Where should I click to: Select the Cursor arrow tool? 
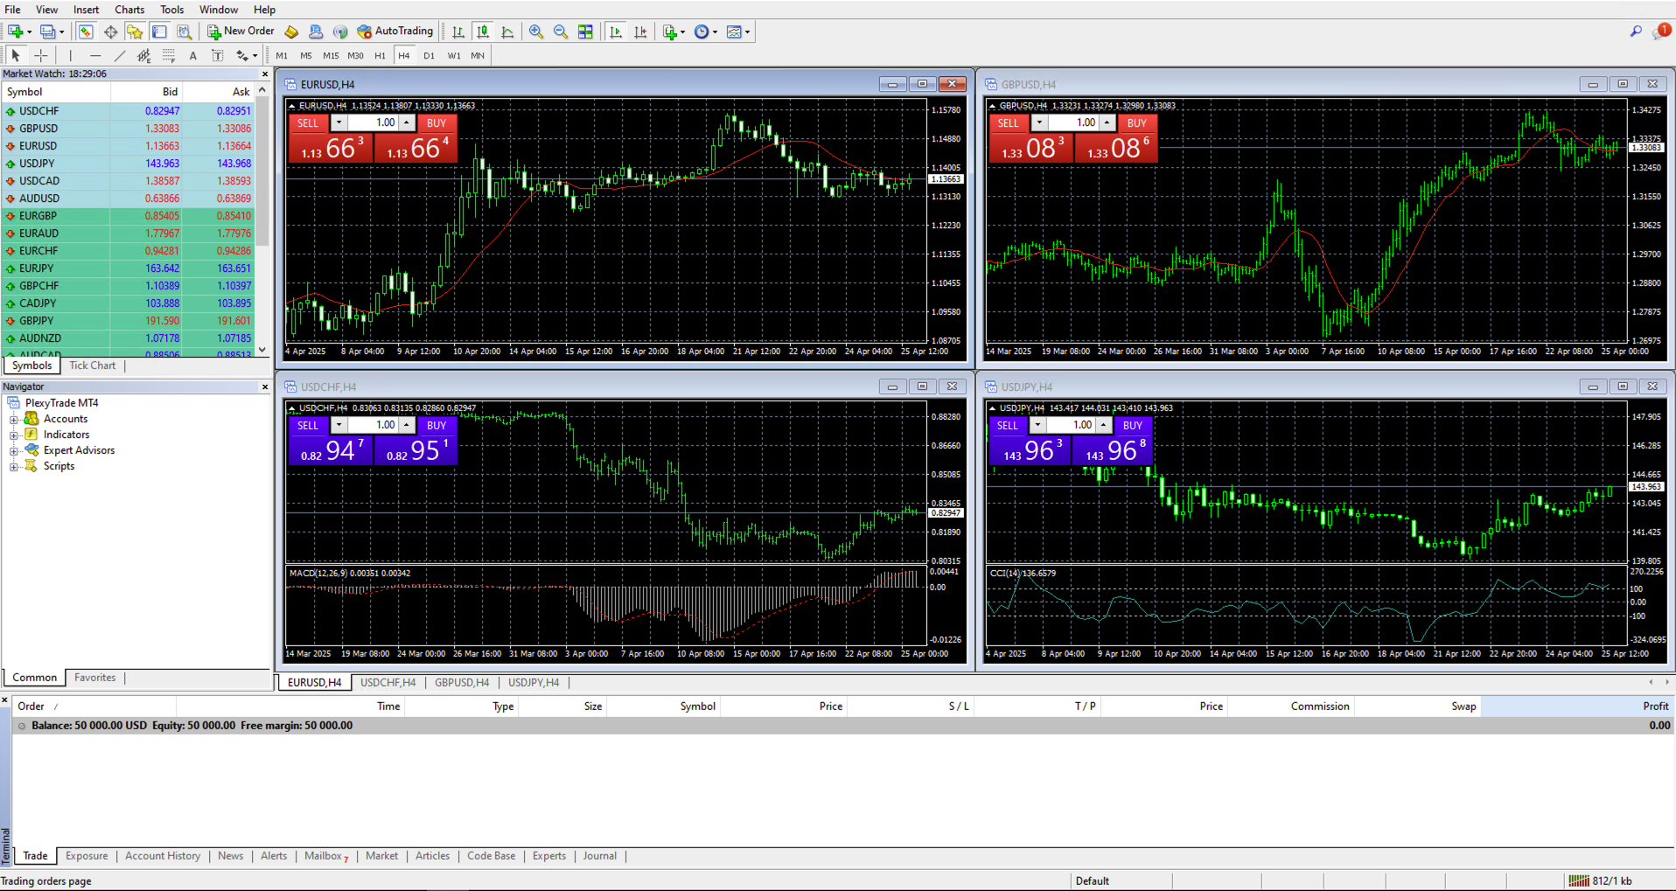click(x=16, y=55)
